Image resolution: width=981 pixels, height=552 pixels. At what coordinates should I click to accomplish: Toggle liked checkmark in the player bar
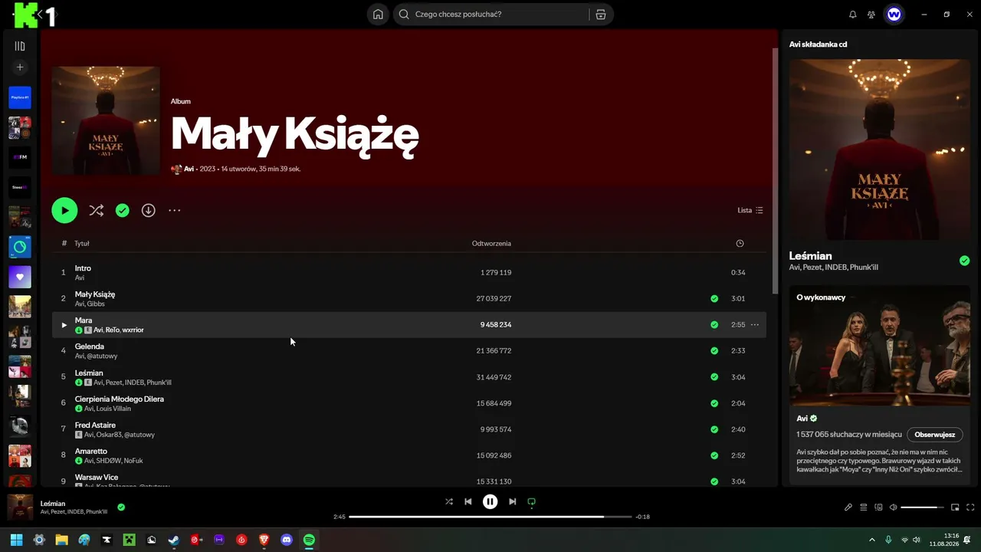tap(121, 507)
